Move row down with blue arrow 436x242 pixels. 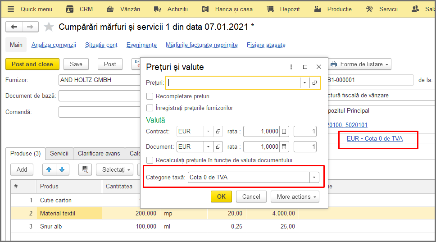pyautogui.click(x=62, y=169)
